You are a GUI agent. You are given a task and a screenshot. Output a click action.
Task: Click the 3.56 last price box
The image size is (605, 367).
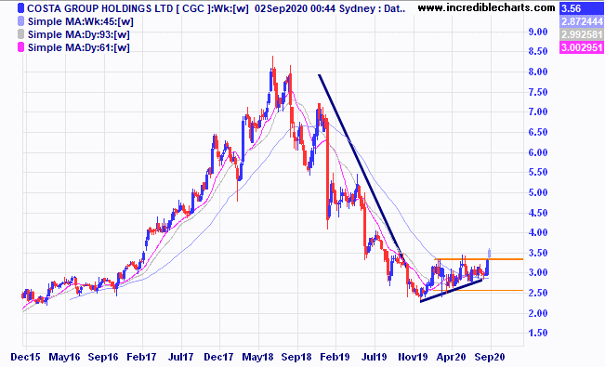[x=581, y=9]
